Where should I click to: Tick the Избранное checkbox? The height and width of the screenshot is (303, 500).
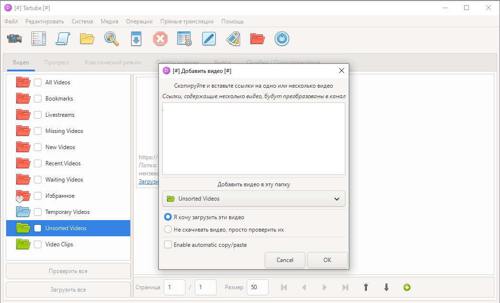tap(38, 196)
